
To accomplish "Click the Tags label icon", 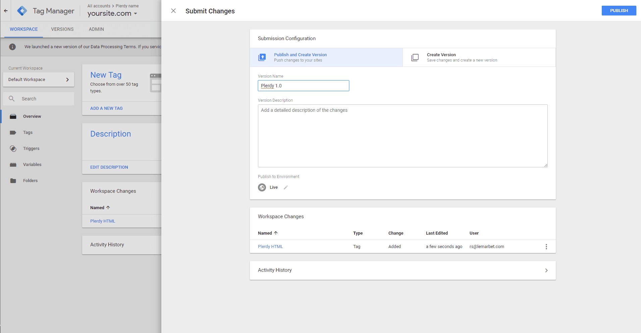I will (x=13, y=133).
